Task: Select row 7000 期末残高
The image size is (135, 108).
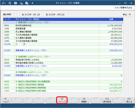Action: tap(63, 91)
